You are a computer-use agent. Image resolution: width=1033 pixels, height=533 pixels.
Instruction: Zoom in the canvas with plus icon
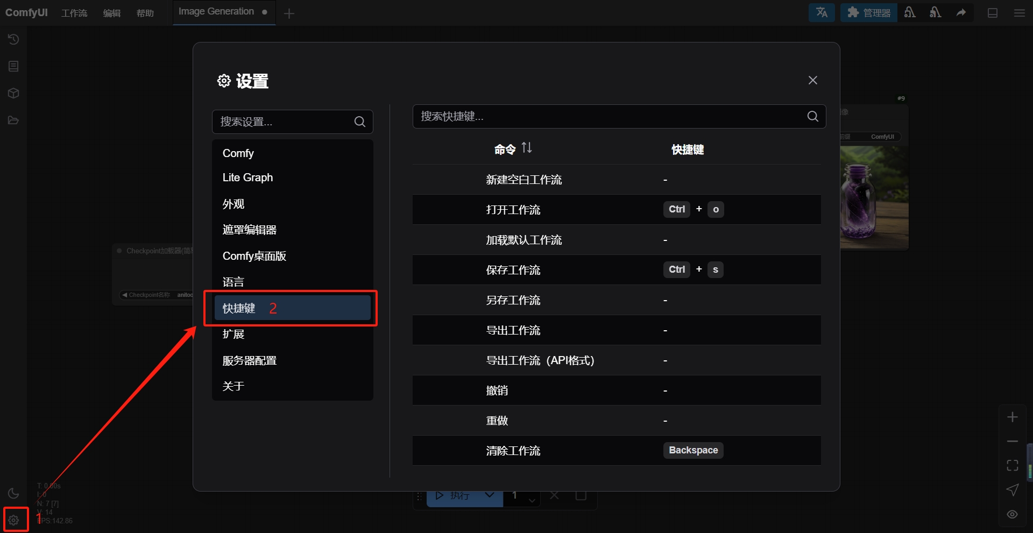coord(1013,417)
